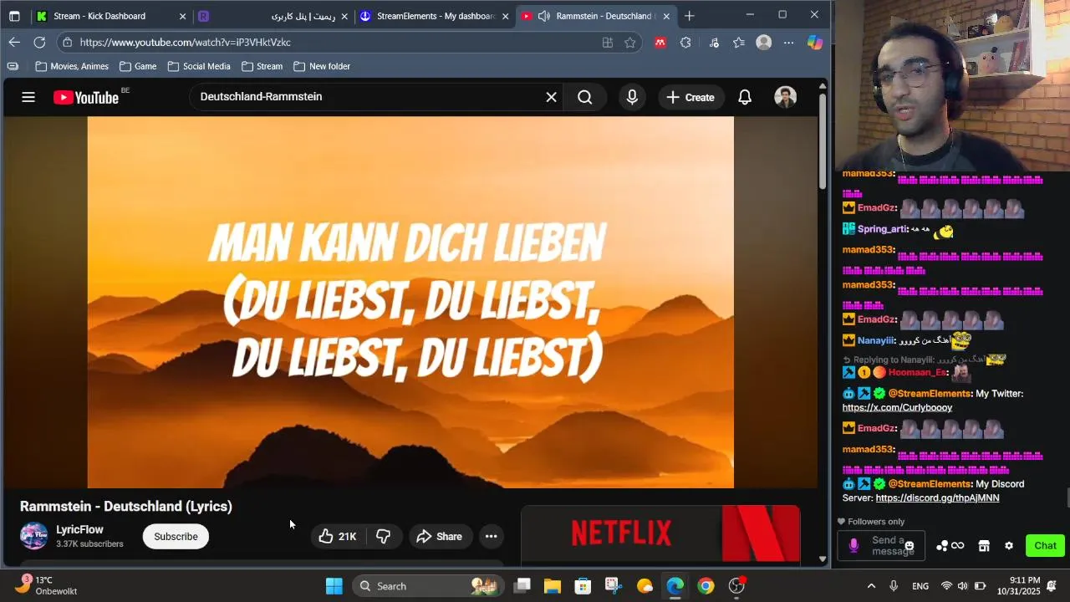Open the Edge profile icon
1070x602 pixels.
click(763, 42)
